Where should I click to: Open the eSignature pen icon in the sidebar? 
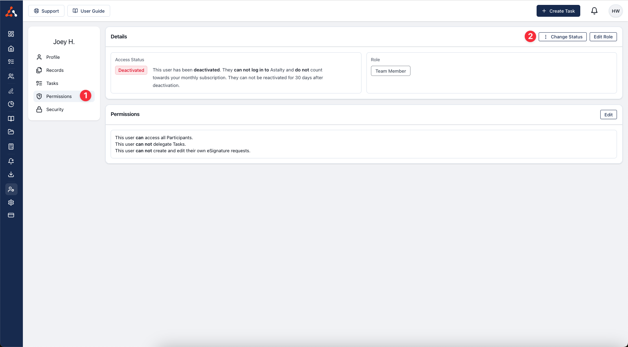[11, 91]
